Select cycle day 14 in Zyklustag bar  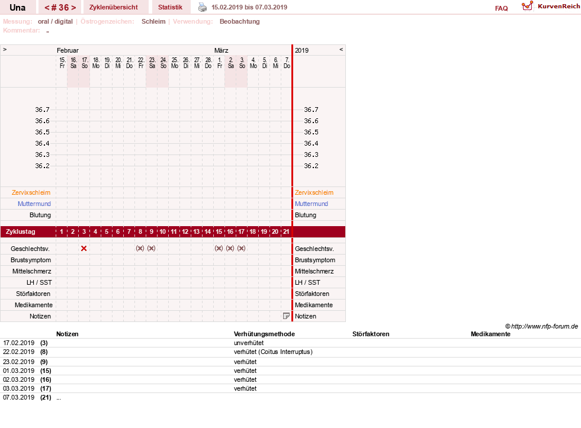click(207, 232)
